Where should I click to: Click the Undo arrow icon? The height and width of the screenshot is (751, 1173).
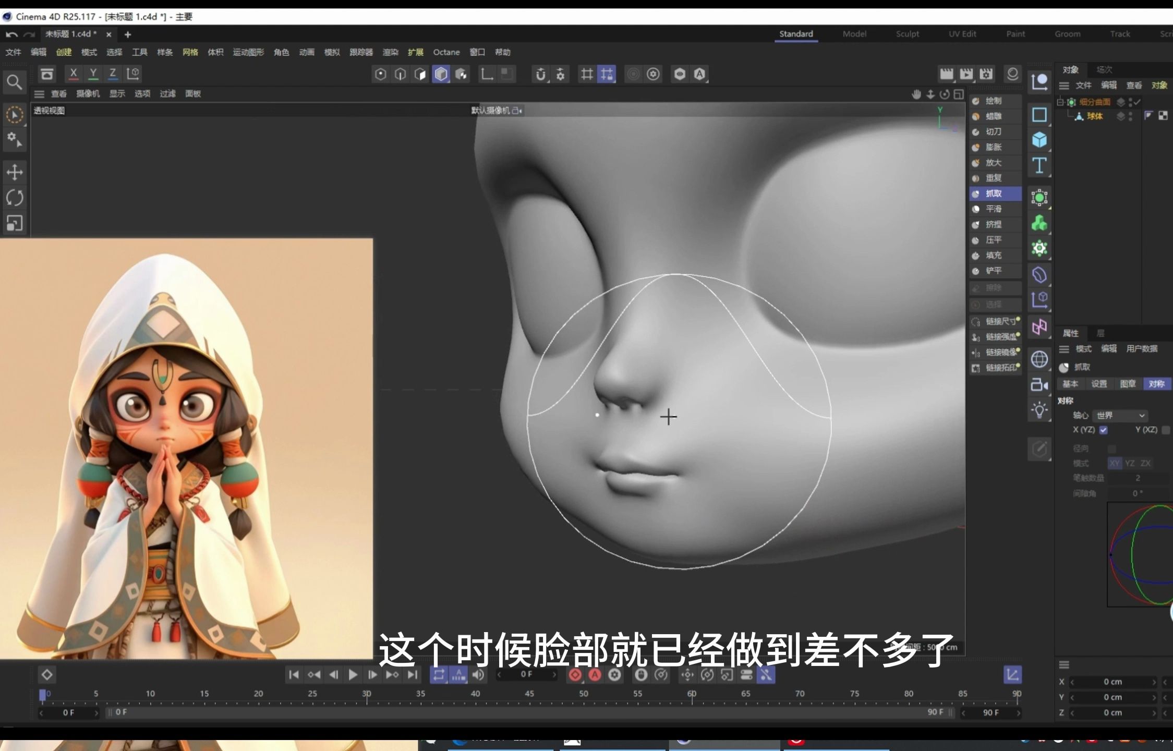[x=11, y=34]
